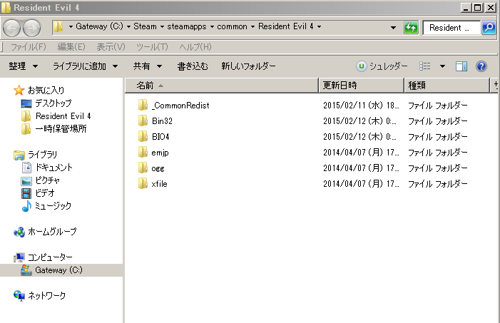Click the change view icon
Screen dimensions: 500x323
pyautogui.click(x=424, y=66)
